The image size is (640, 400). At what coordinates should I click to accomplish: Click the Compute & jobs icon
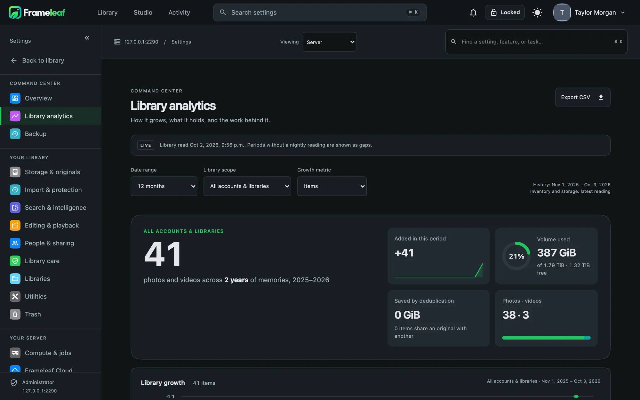15,353
